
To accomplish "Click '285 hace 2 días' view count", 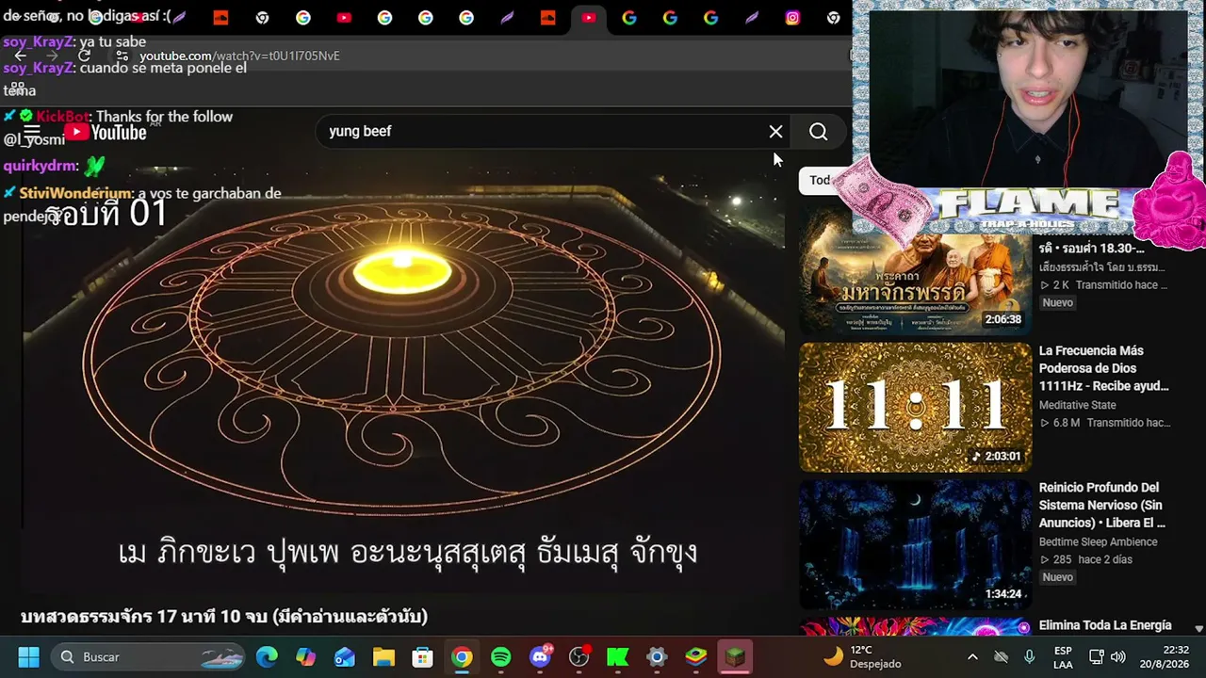I will (1085, 559).
